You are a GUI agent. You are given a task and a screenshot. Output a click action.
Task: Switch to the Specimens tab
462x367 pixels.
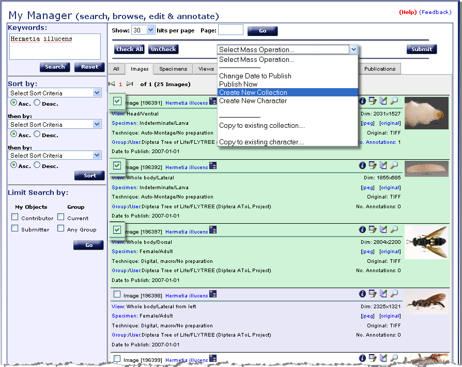(173, 69)
